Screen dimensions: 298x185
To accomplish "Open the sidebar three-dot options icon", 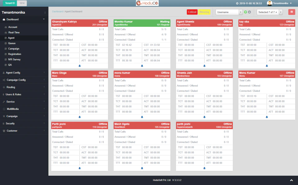I will [45, 12].
